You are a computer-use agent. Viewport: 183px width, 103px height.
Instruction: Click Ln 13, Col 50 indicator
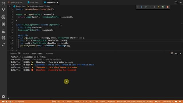67,102
